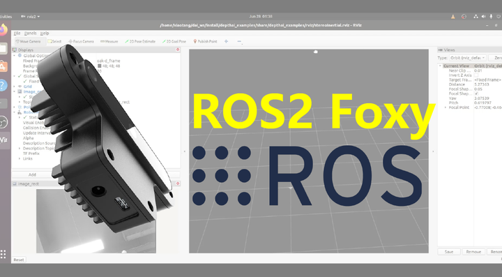Click the left panel hide handle beside 3D view
502x277 pixels.
coord(184,151)
